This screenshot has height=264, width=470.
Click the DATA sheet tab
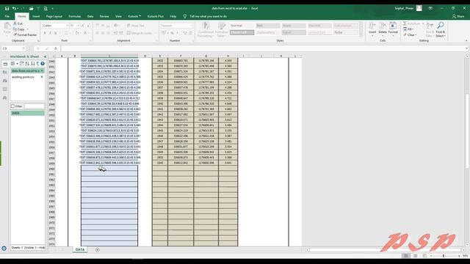[x=80, y=249]
